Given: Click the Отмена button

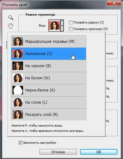Looking at the screenshot, I should 58,152.
